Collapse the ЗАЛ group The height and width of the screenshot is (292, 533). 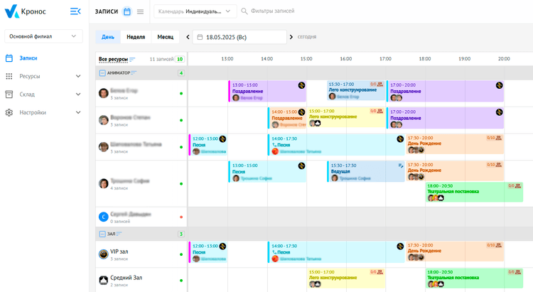point(102,234)
